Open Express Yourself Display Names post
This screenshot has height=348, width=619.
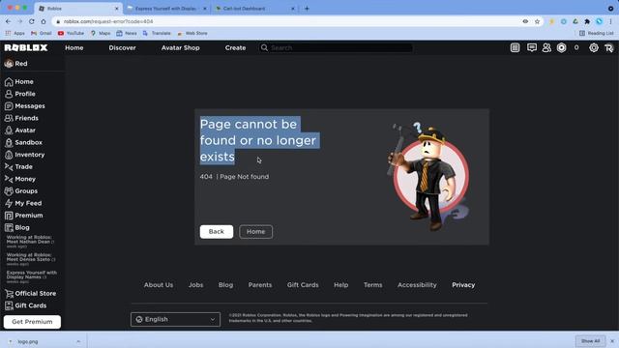tap(32, 277)
